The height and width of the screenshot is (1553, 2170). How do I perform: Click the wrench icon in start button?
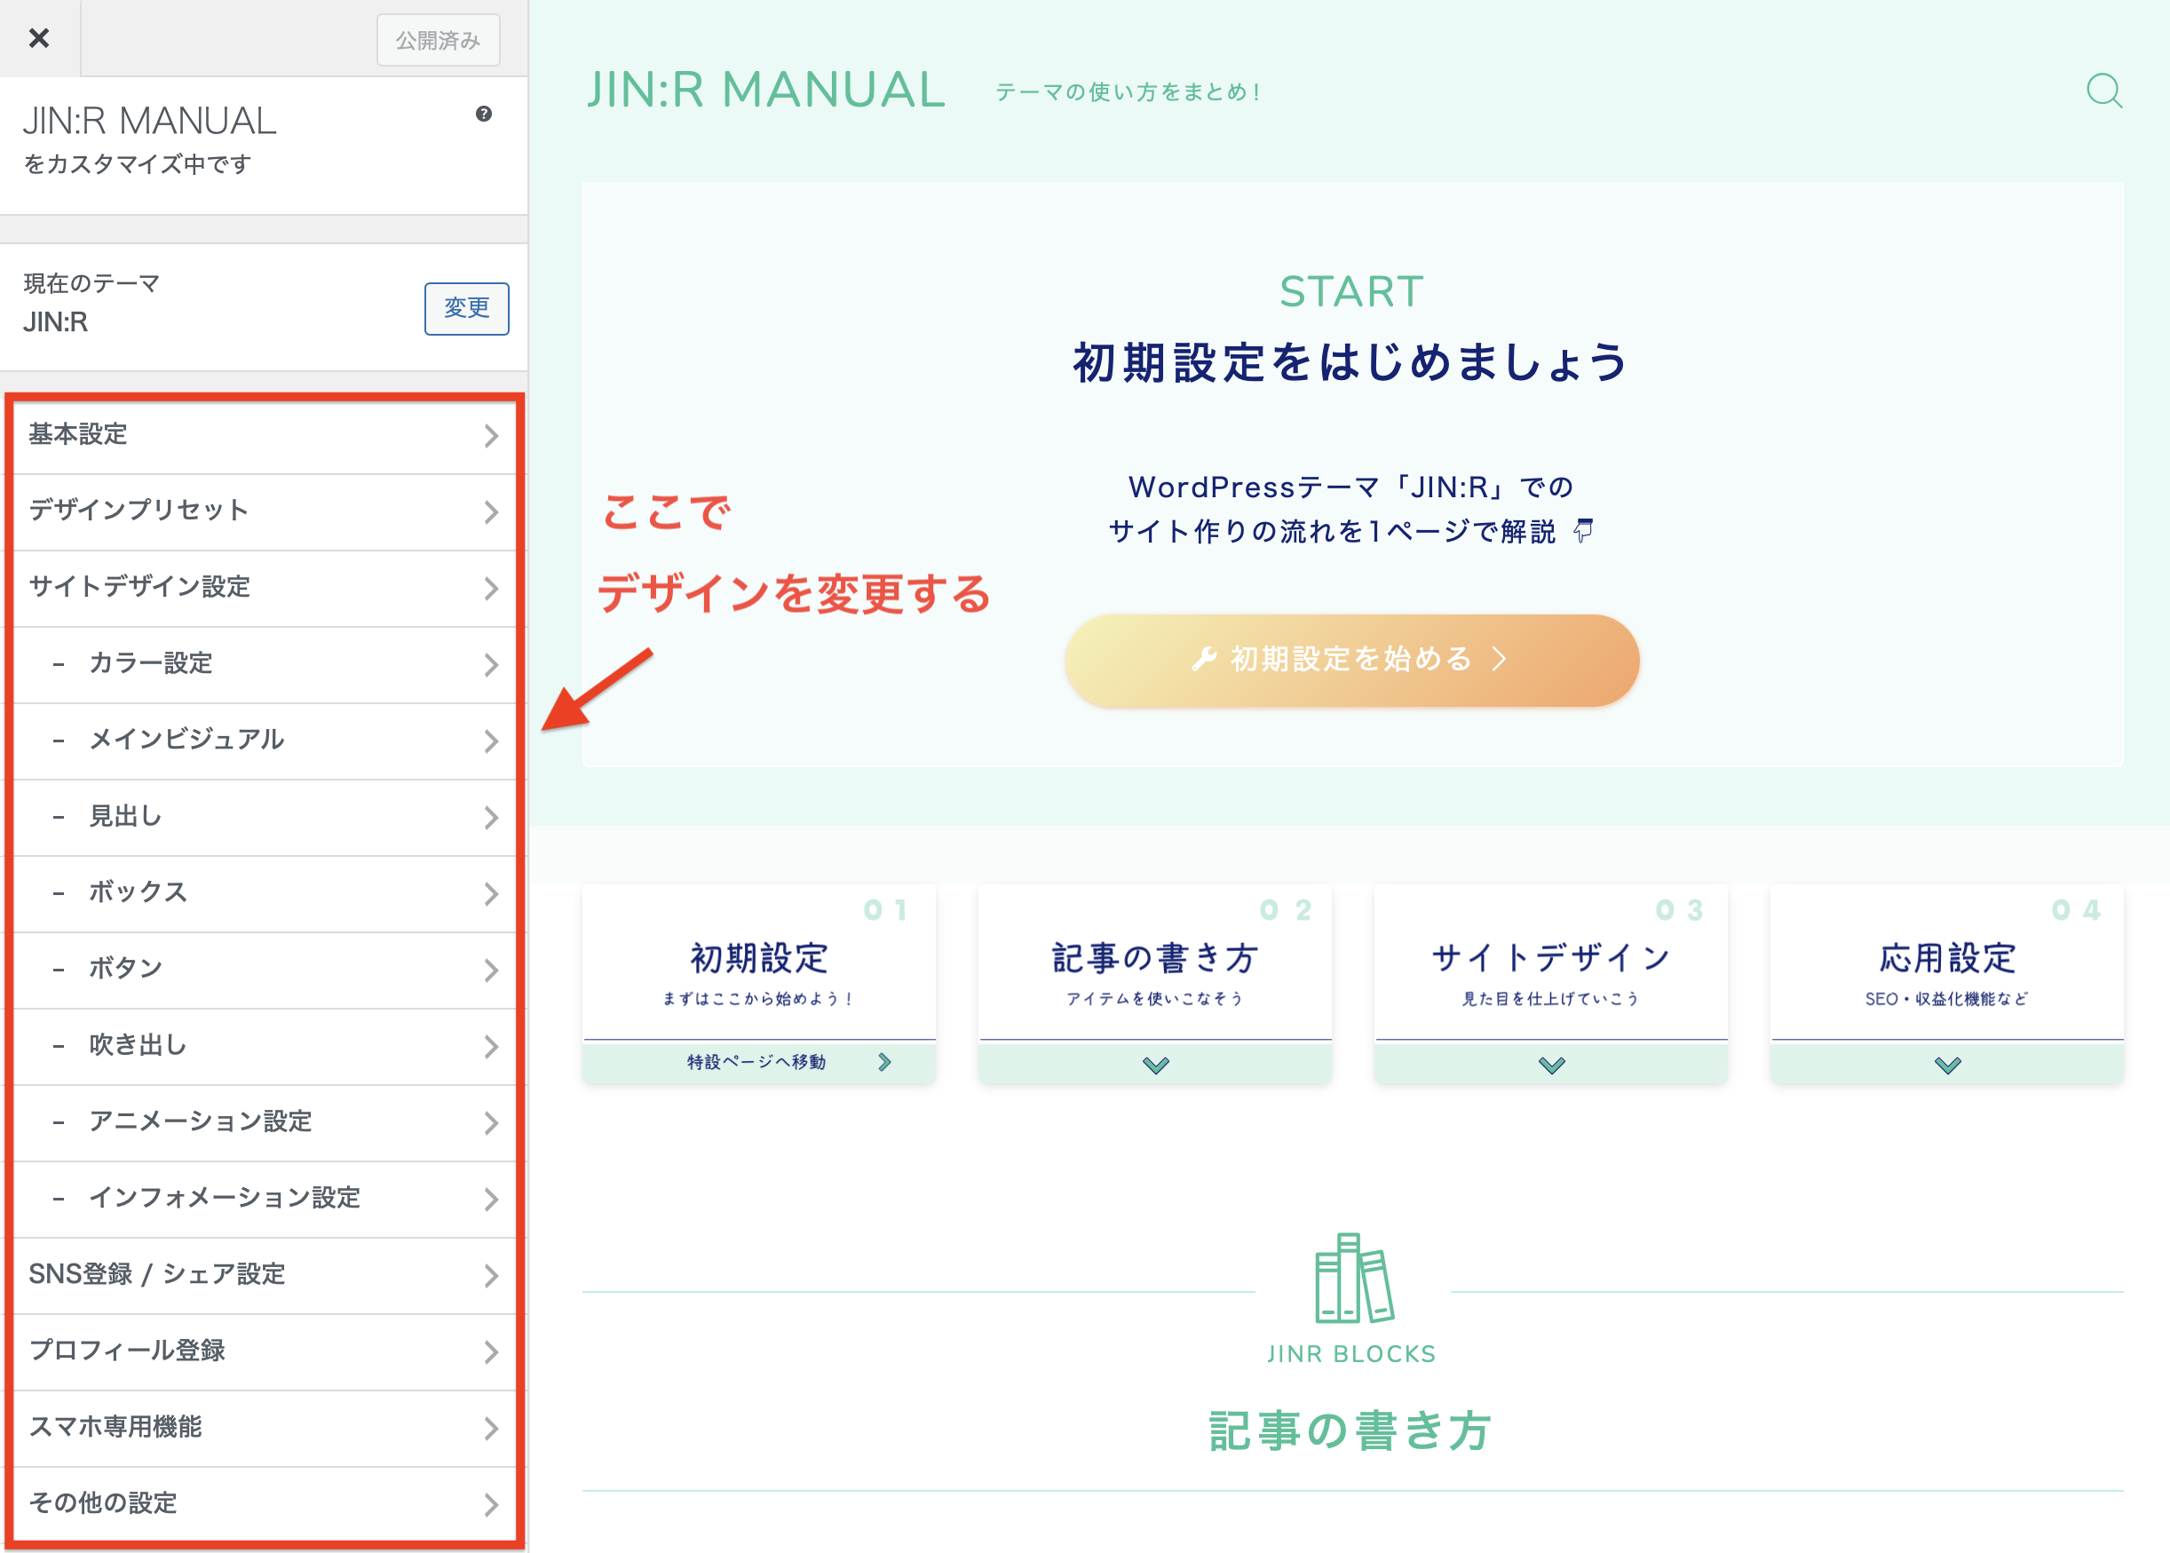coord(1205,659)
